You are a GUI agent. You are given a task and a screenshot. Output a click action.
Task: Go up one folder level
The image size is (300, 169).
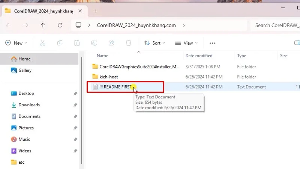tap(43, 25)
